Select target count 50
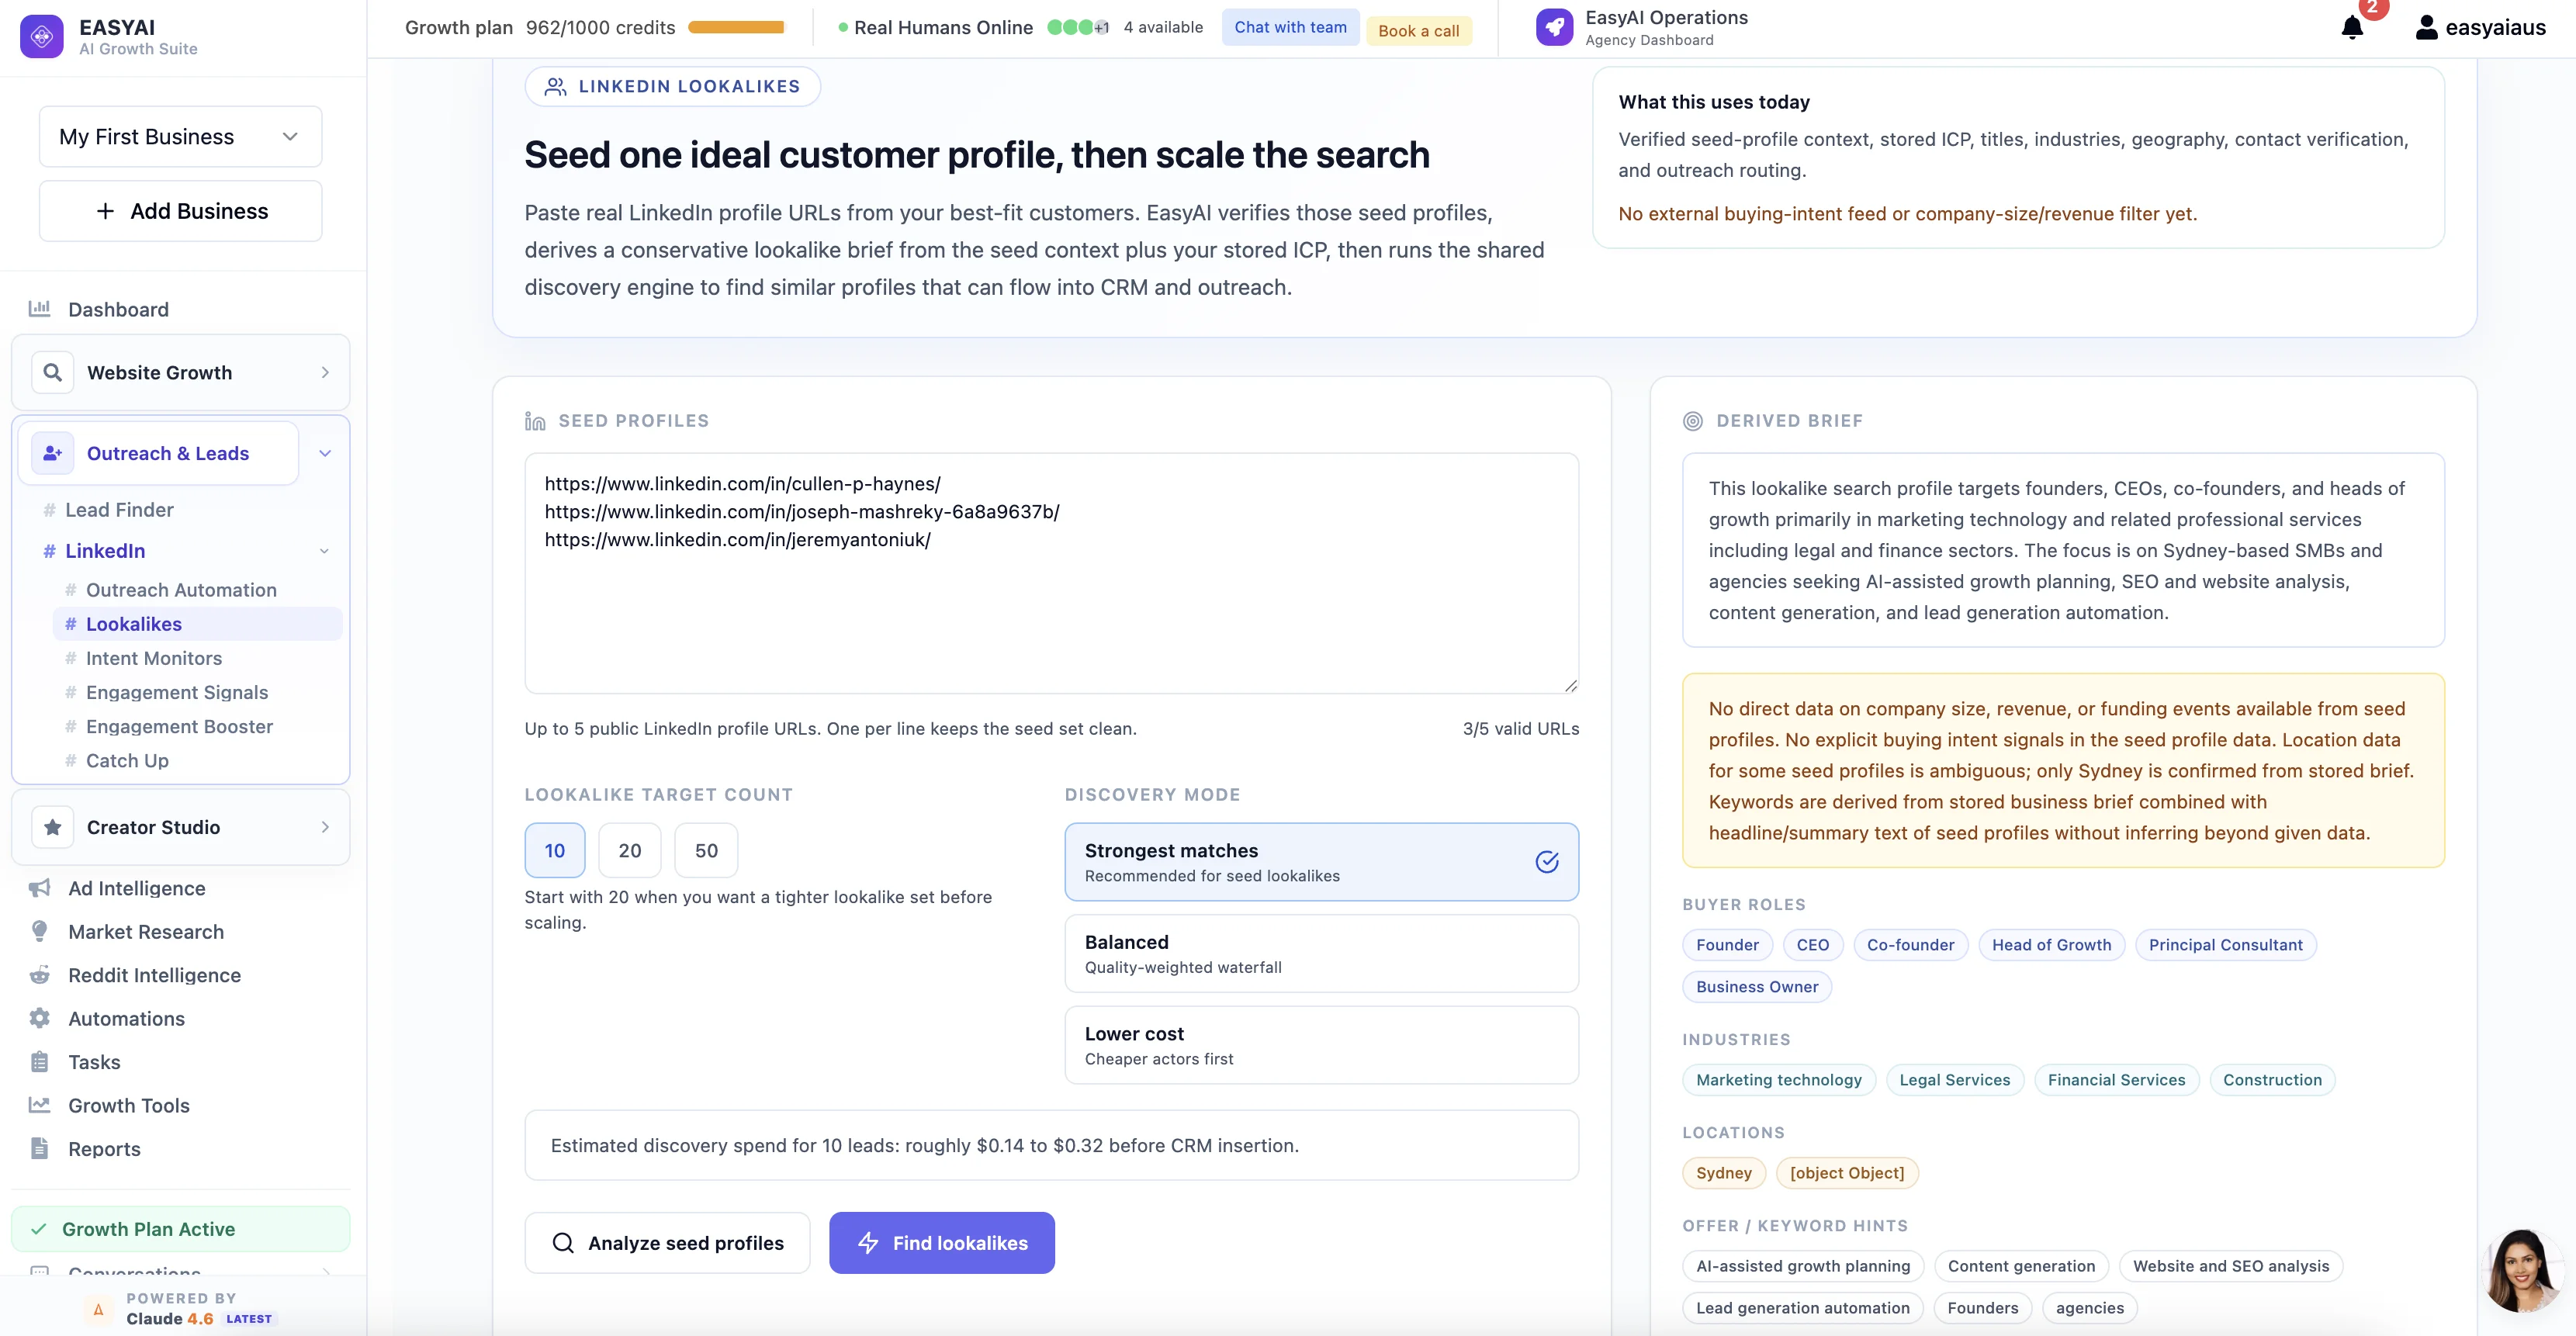2576x1336 pixels. click(706, 850)
